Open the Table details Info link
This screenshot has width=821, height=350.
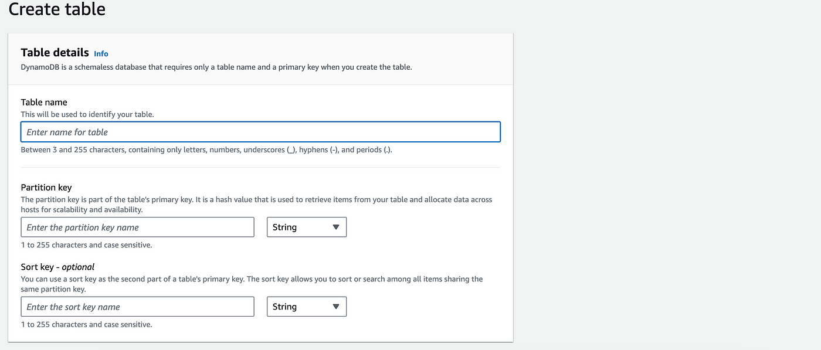click(101, 53)
